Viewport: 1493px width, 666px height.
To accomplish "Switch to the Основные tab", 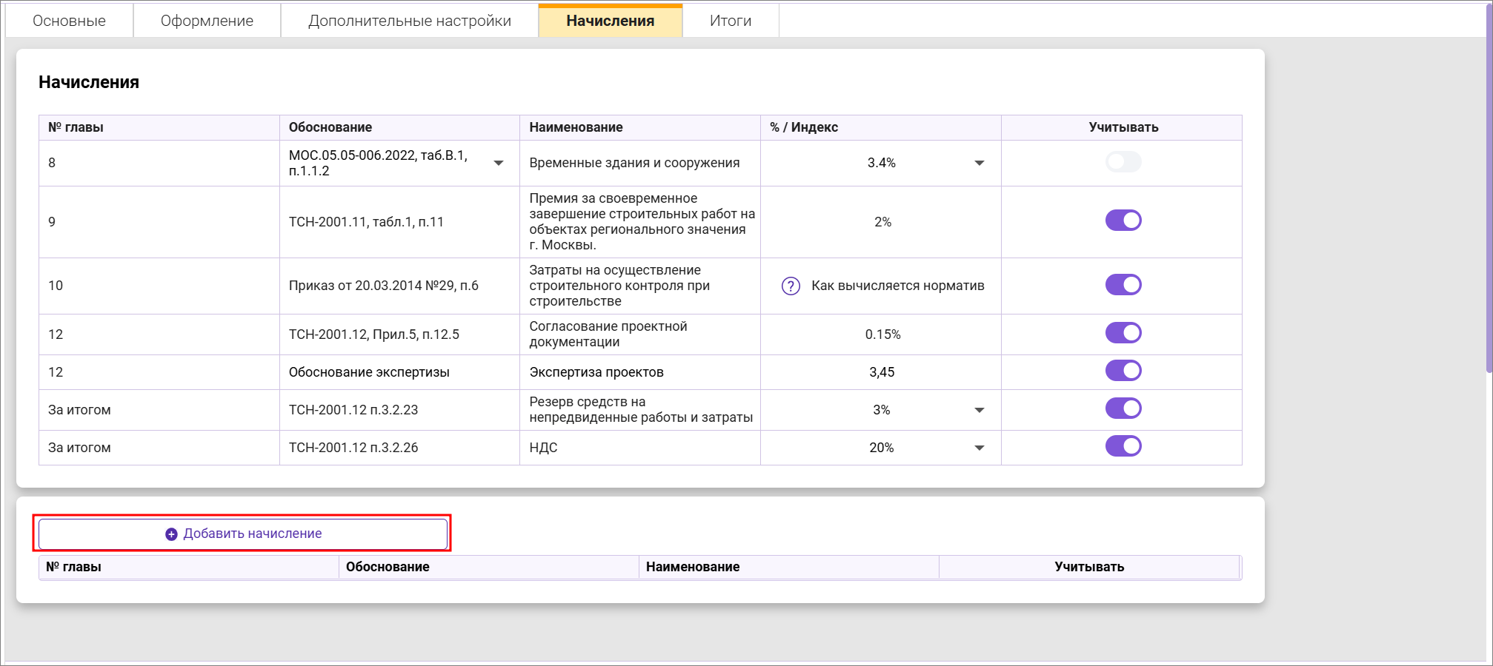I will coord(69,21).
